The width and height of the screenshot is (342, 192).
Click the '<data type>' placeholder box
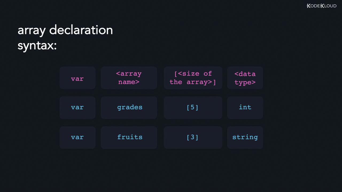(245, 78)
